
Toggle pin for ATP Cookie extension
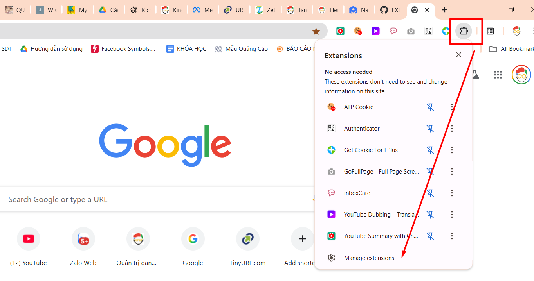click(x=430, y=107)
